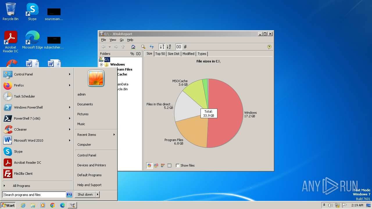Toggle the % column in Folders header

point(132,54)
